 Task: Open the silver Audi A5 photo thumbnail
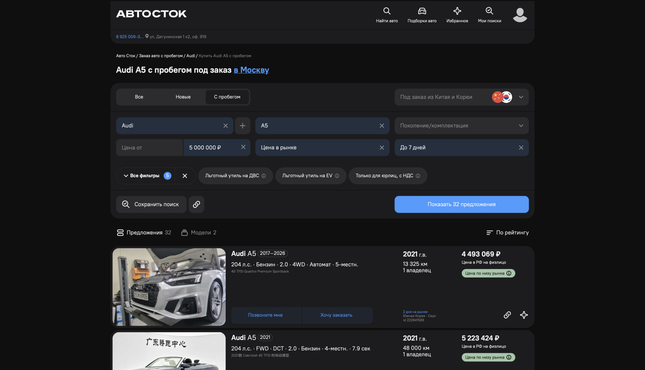click(169, 287)
